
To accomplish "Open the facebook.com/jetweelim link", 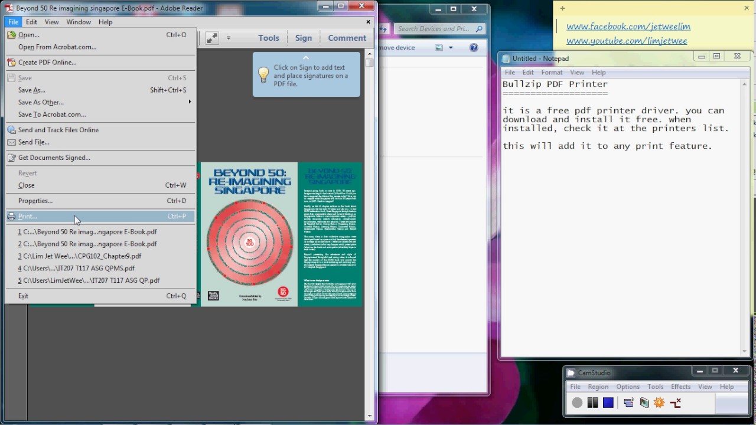I will (628, 27).
